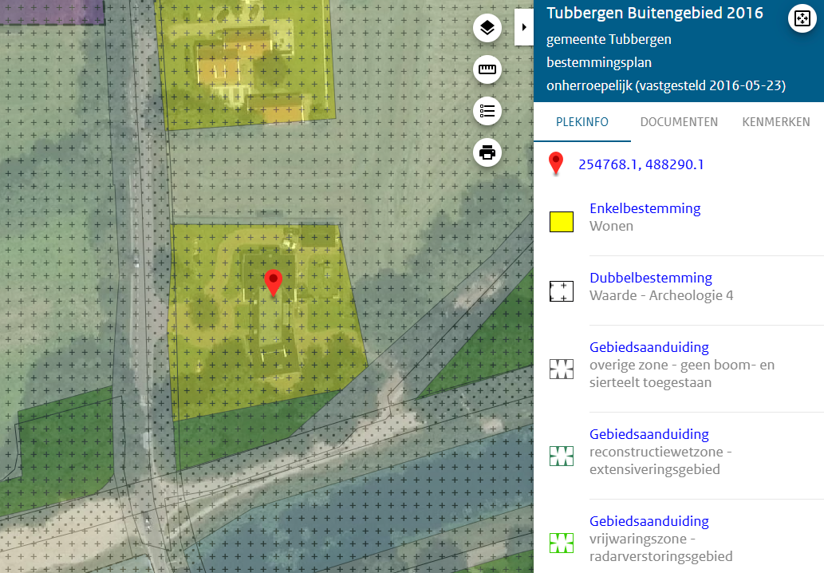824x573 pixels.
Task: Select the PLEKINFO tab
Action: [x=582, y=122]
